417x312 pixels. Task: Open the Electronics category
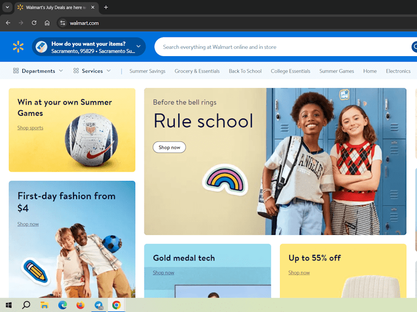(x=398, y=71)
